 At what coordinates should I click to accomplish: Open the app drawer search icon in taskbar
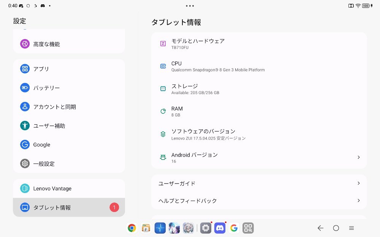(248, 228)
